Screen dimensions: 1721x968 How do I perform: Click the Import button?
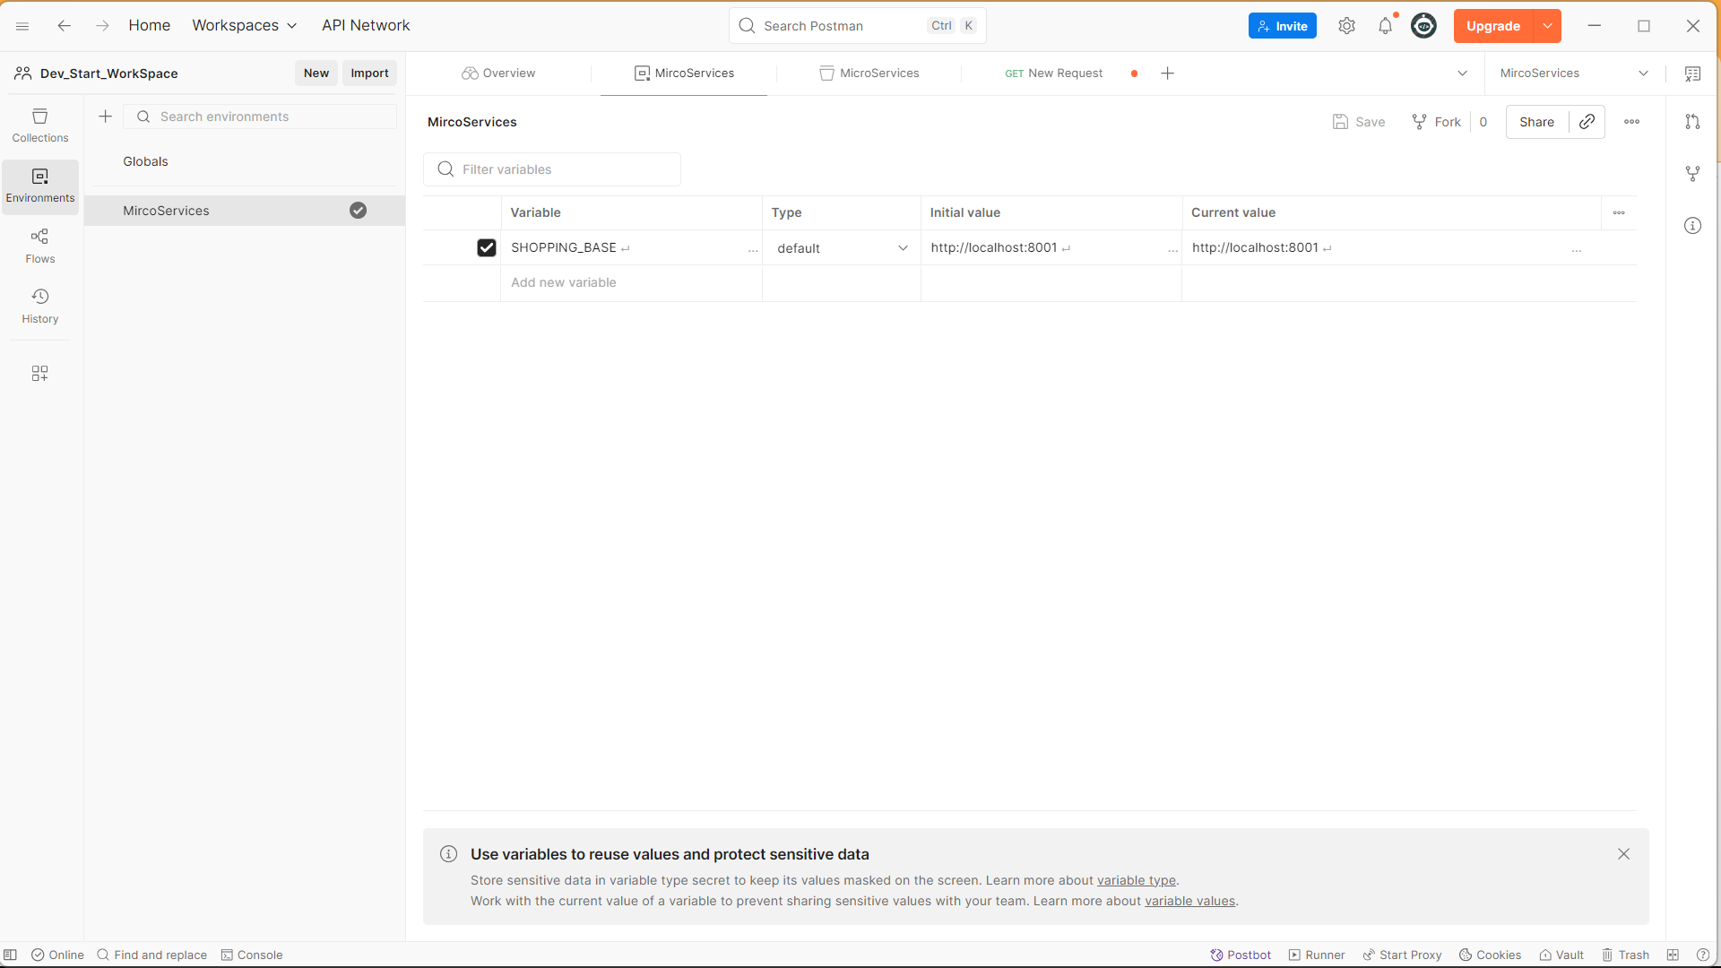coord(369,73)
